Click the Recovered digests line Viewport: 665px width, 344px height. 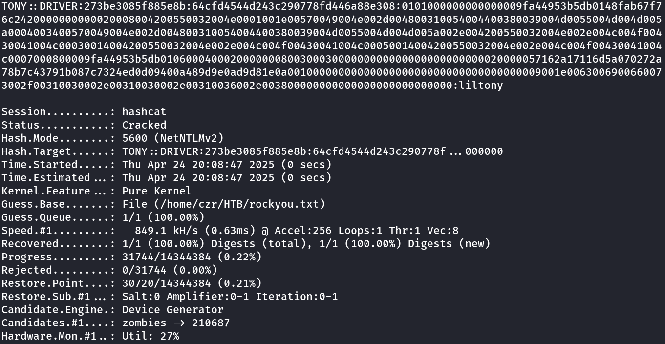(306, 244)
